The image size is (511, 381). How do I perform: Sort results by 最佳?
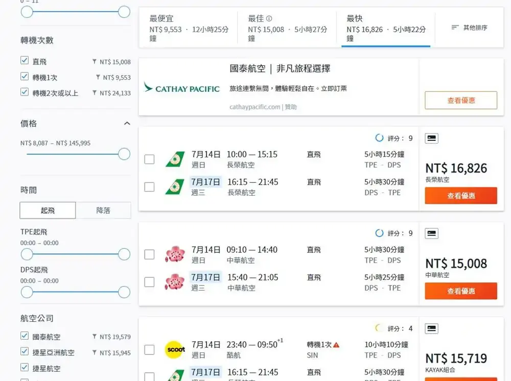point(287,28)
